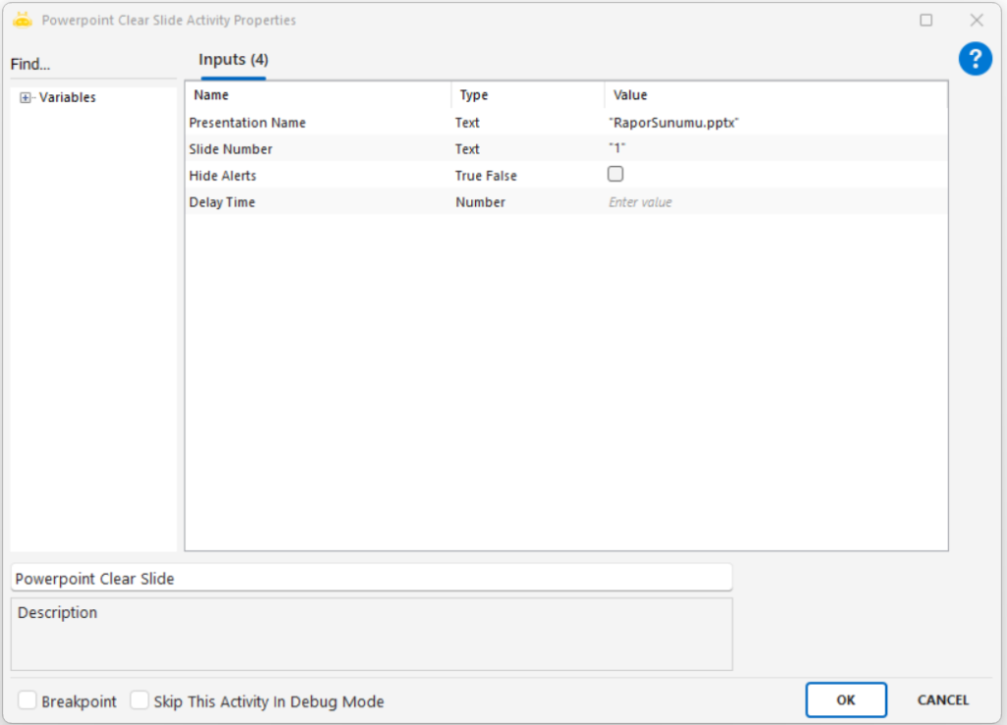The width and height of the screenshot is (1007, 725).
Task: Click the blue help question mark icon
Action: [x=975, y=59]
